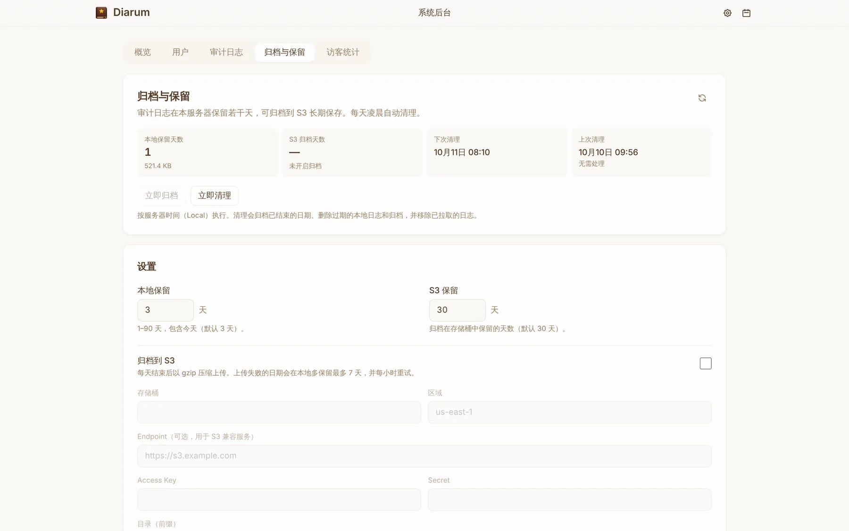Click the Diarum title text
Screen dimensions: 849x531
(132, 13)
